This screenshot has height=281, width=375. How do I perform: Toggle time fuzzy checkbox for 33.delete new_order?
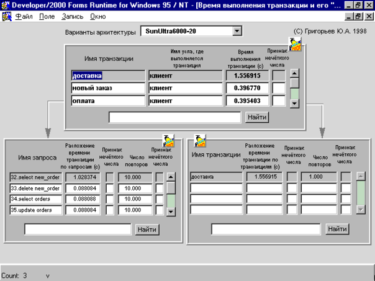tap(110, 189)
